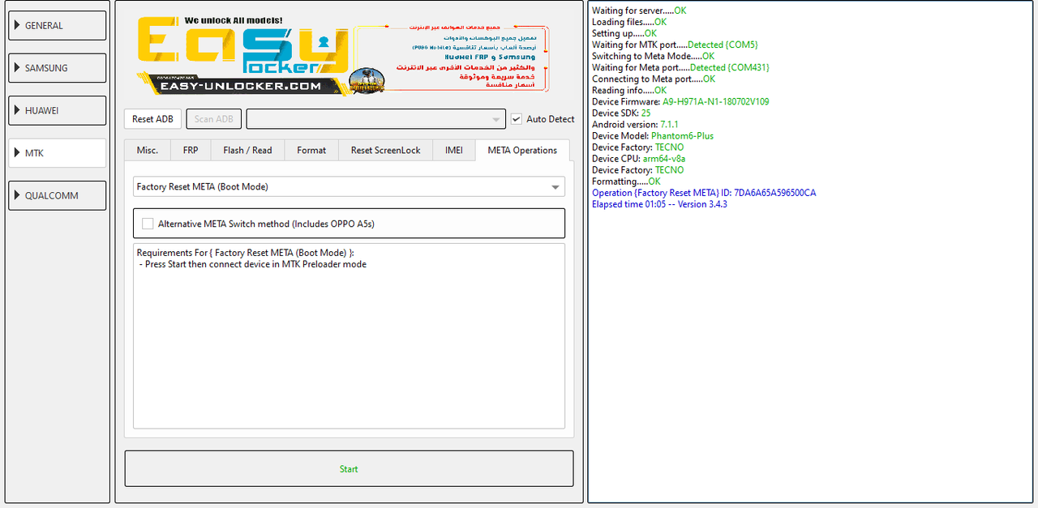
Task: Select the Reset ScreenLock tab
Action: [x=386, y=150]
